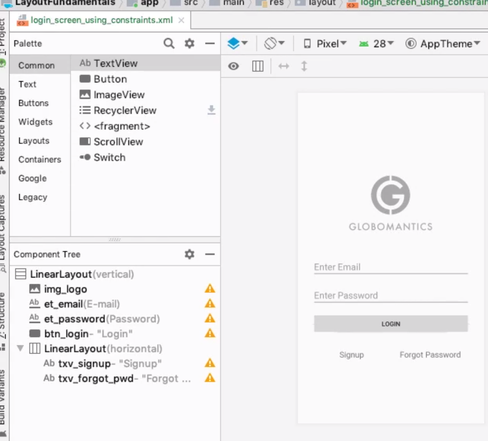Close the login_screen_using_constraints.xml tab
Viewport: 488px width, 441px height.
(x=181, y=20)
